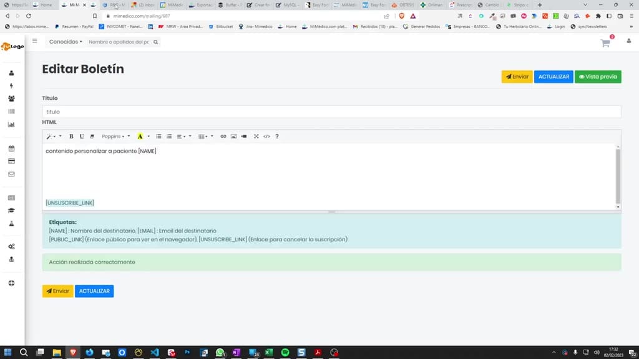
Task: Open Windows Start menu
Action: 7,352
